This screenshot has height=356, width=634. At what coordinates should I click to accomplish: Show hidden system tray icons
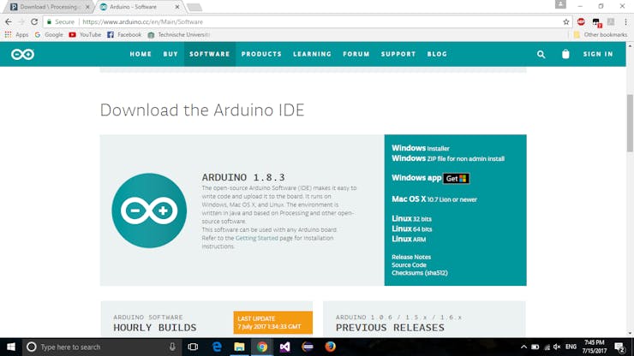point(523,347)
